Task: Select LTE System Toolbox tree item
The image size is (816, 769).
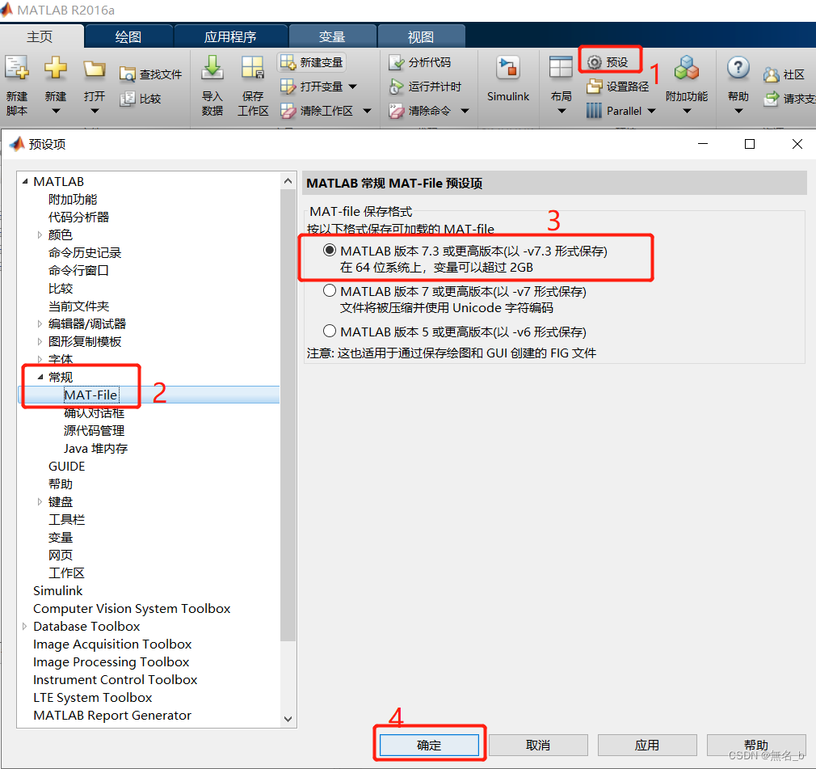Action: pos(93,698)
